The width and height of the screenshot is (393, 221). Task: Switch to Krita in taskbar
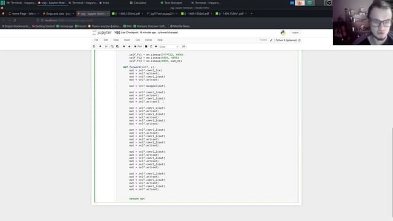click(x=104, y=2)
